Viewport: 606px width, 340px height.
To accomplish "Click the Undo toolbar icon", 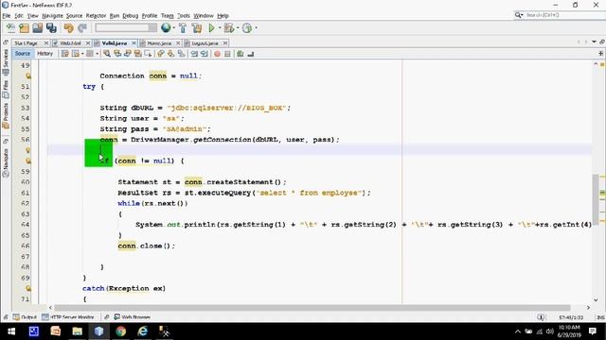I will coord(69,27).
